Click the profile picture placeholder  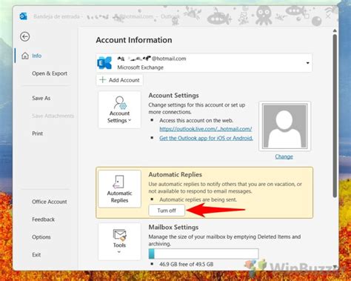click(284, 126)
